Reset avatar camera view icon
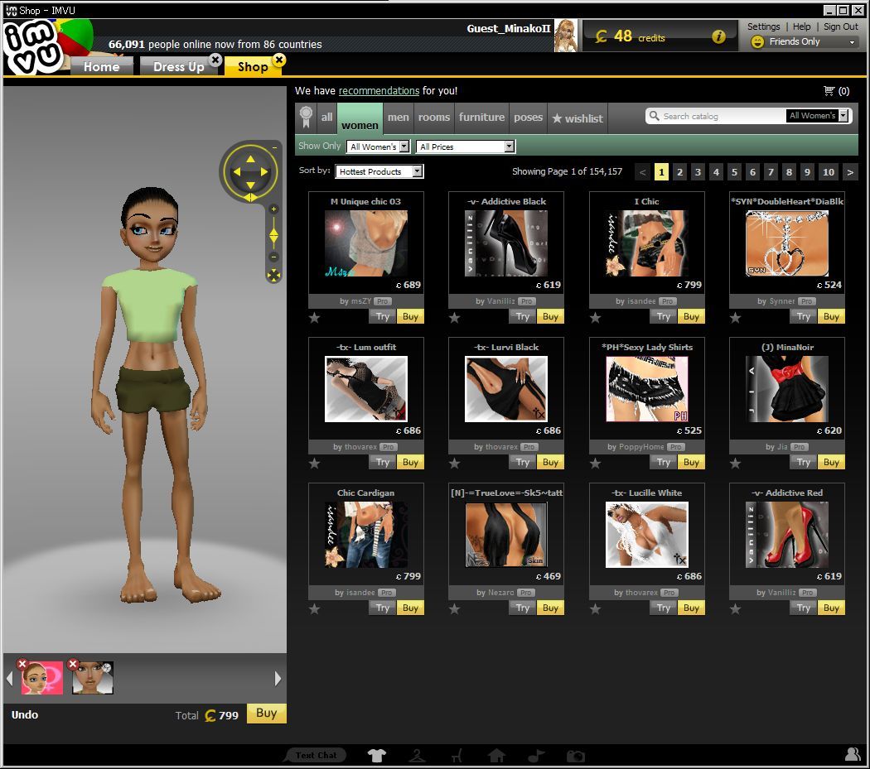870x769 pixels. pos(273,275)
